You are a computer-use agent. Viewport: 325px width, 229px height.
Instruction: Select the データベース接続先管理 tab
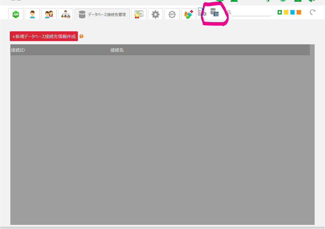tap(102, 14)
